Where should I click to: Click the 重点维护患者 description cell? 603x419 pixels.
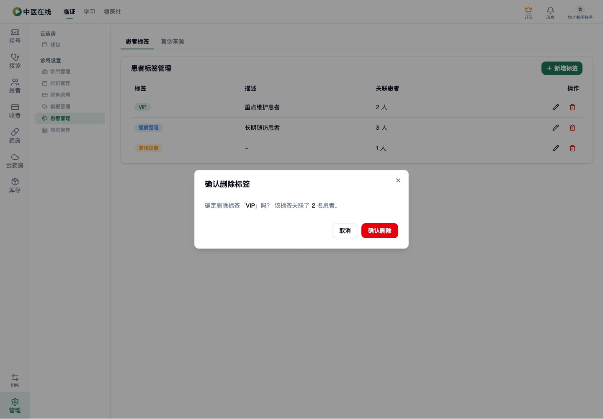(262, 107)
